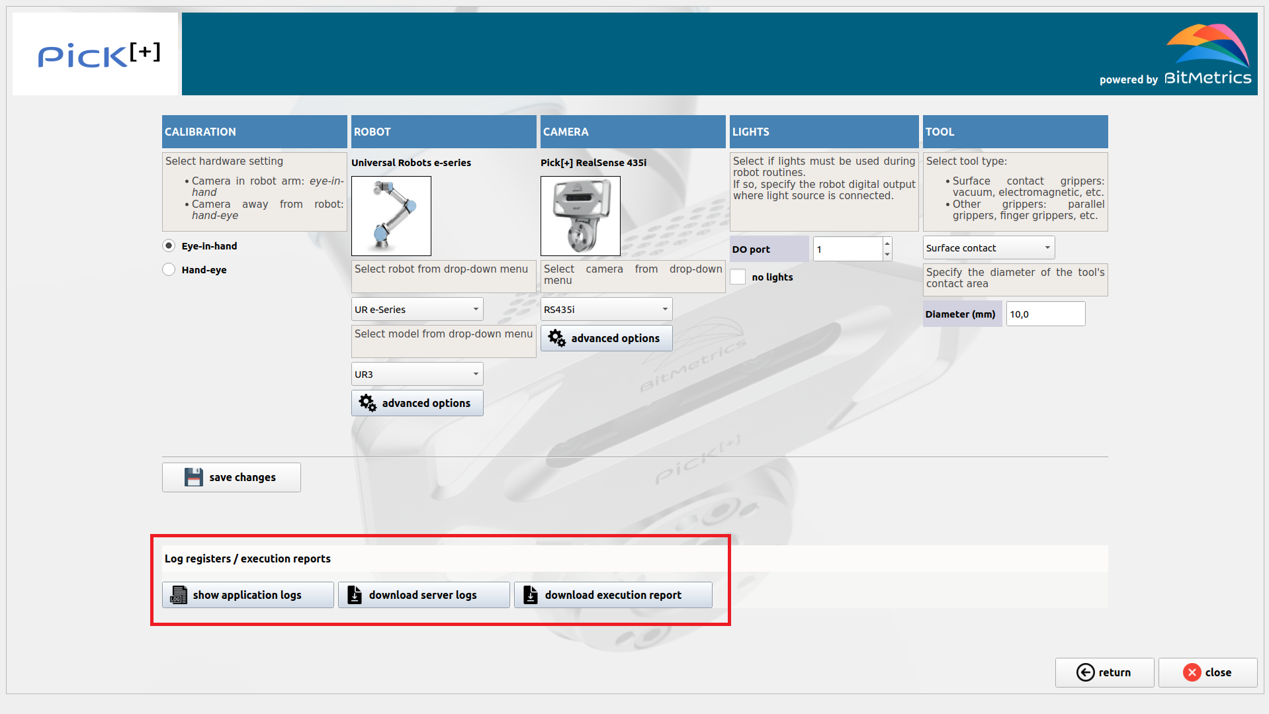Click the CAMERA section header
1269x714 pixels.
pos(633,132)
